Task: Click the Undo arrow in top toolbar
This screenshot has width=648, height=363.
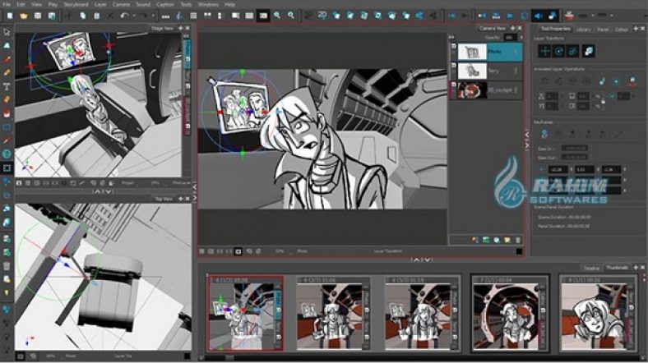Action: pyautogui.click(x=124, y=16)
